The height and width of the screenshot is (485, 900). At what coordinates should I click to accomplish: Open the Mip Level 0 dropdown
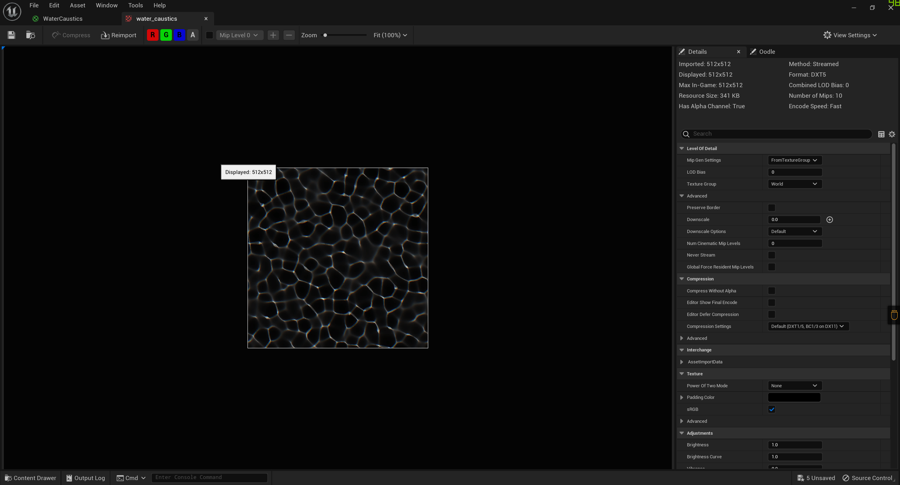tap(239, 35)
